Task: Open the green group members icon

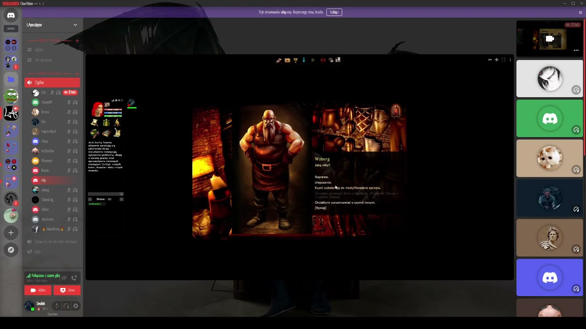Action: pos(106,122)
